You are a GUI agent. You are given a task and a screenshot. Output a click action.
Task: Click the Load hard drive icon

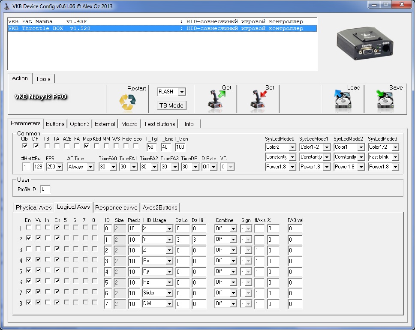(343, 100)
